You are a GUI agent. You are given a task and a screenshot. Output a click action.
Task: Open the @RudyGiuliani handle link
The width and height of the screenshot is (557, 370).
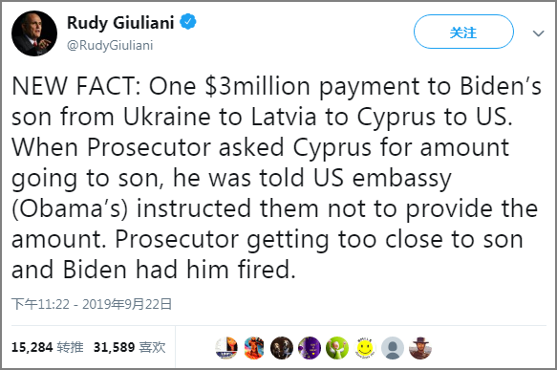click(110, 45)
